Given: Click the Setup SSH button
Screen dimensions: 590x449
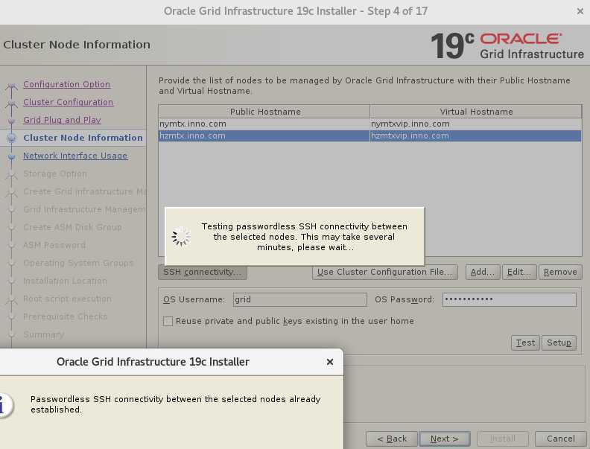Looking at the screenshot, I should pyautogui.click(x=559, y=343).
